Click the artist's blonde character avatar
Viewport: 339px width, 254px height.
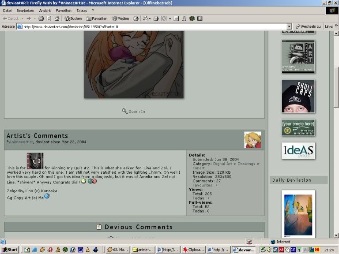(252, 140)
